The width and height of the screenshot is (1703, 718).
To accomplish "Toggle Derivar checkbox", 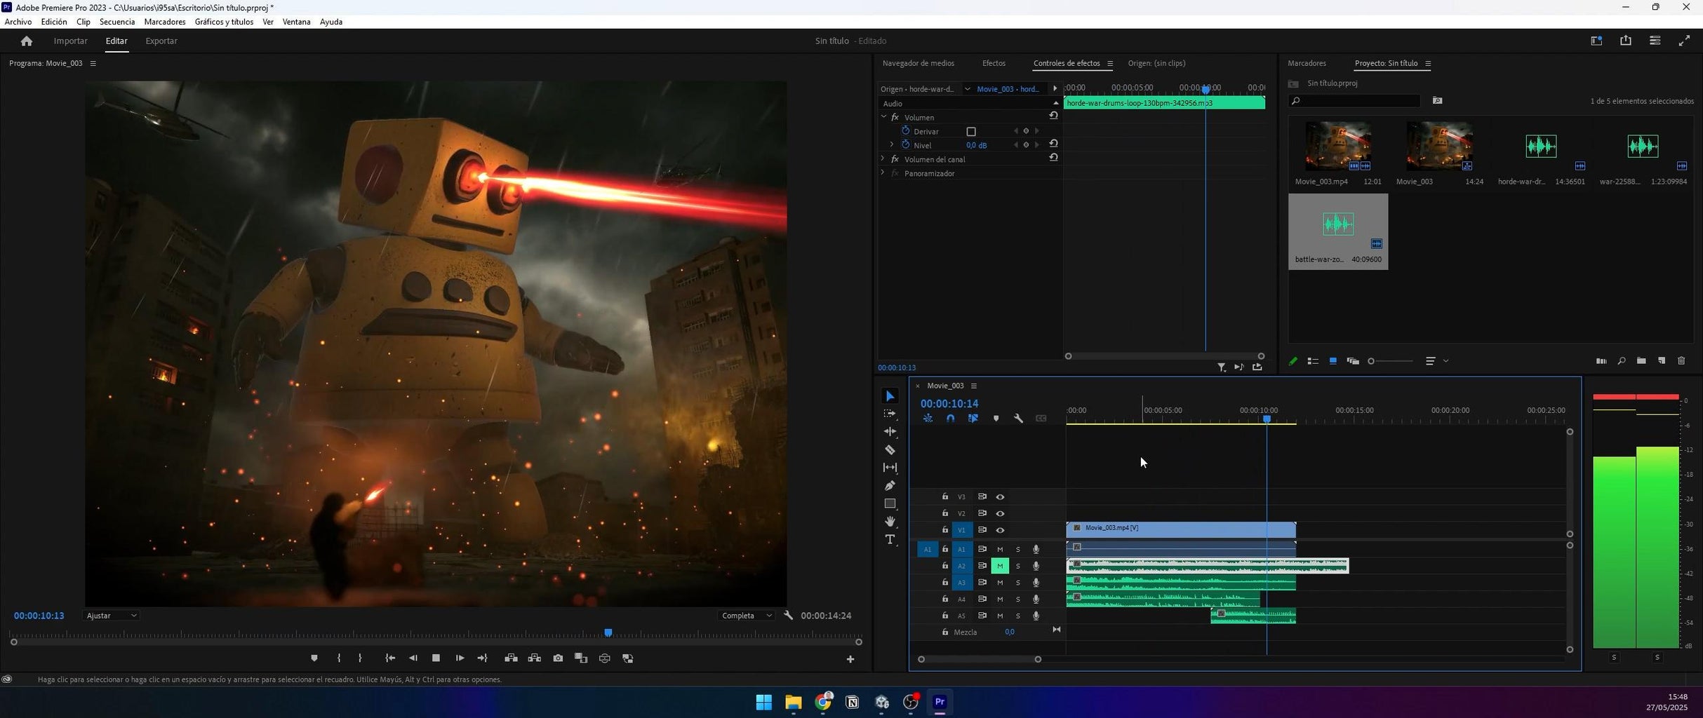I will pyautogui.click(x=971, y=132).
